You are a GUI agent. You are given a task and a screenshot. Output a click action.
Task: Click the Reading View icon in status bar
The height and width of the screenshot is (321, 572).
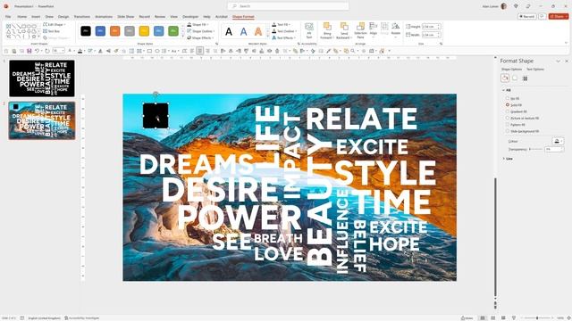[503, 317]
